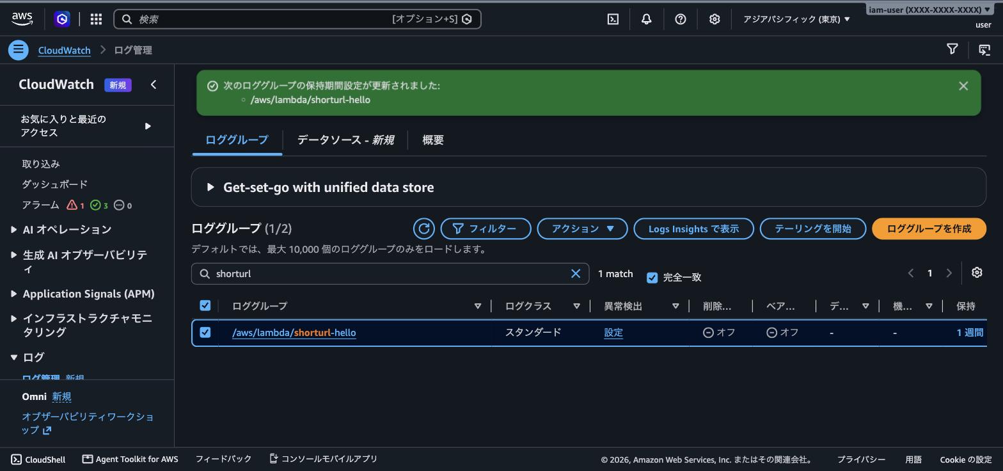Clear the shorturl search text

pyautogui.click(x=576, y=274)
